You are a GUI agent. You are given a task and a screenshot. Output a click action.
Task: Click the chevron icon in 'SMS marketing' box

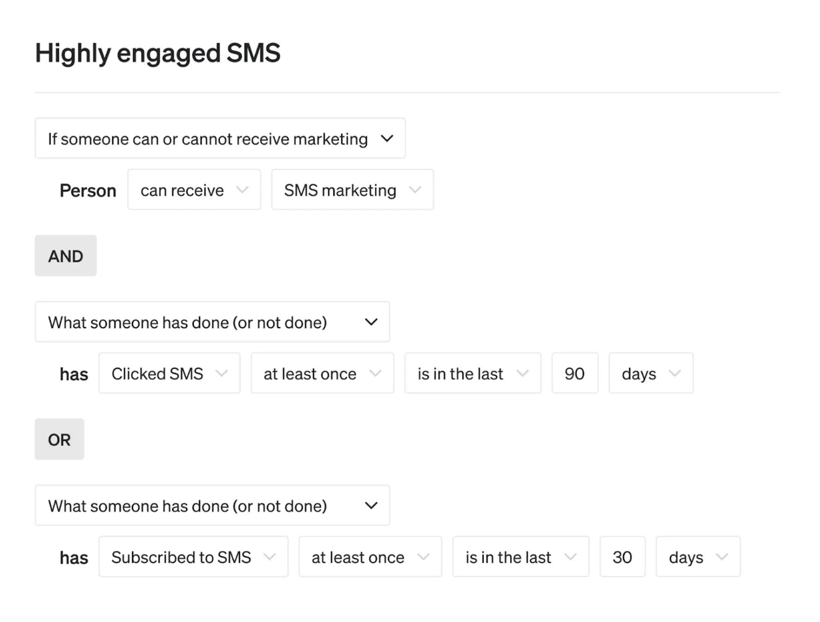[x=415, y=190]
